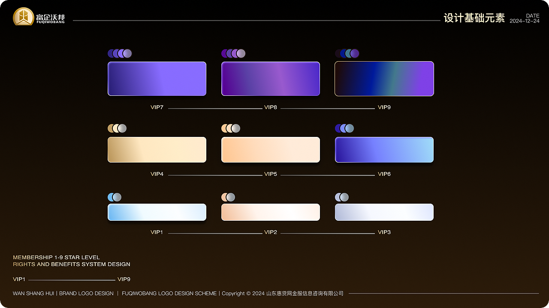Click the dark indigo dot above VIP6 card
The image size is (549, 308).
click(338, 128)
